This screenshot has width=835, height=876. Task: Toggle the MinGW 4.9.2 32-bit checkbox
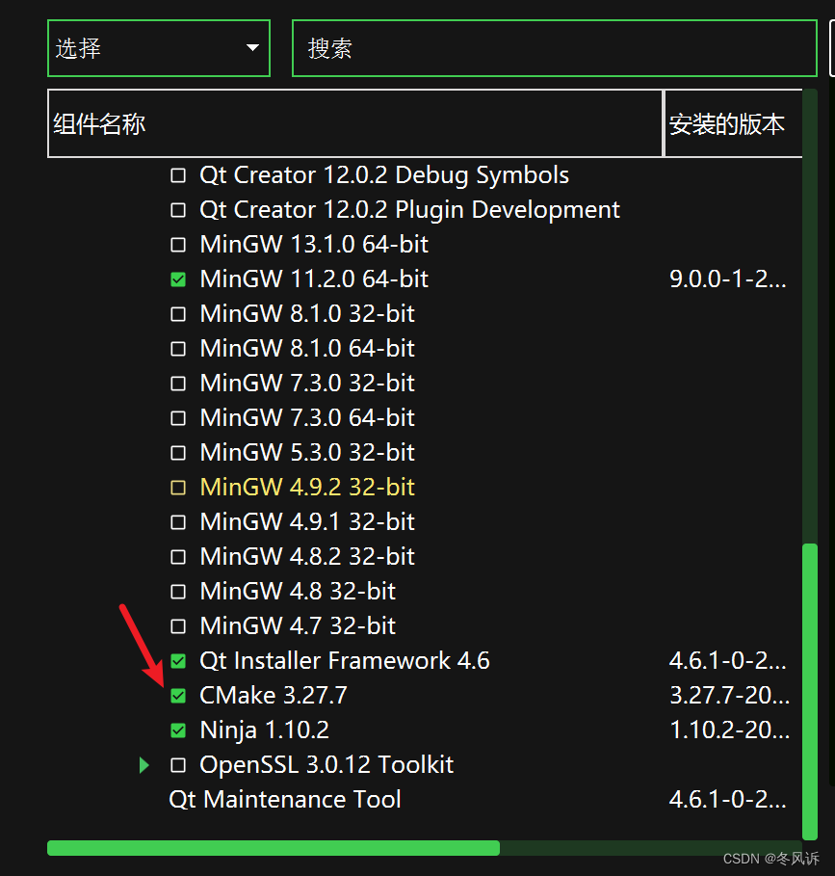coord(178,487)
